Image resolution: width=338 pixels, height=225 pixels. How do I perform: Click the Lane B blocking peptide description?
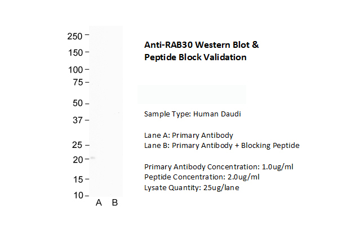[x=221, y=146]
